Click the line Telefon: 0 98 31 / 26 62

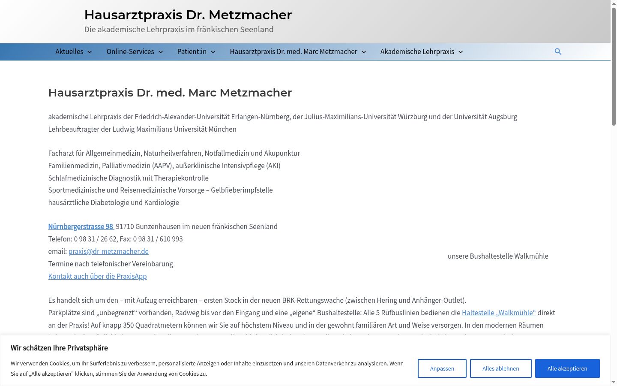click(82, 239)
